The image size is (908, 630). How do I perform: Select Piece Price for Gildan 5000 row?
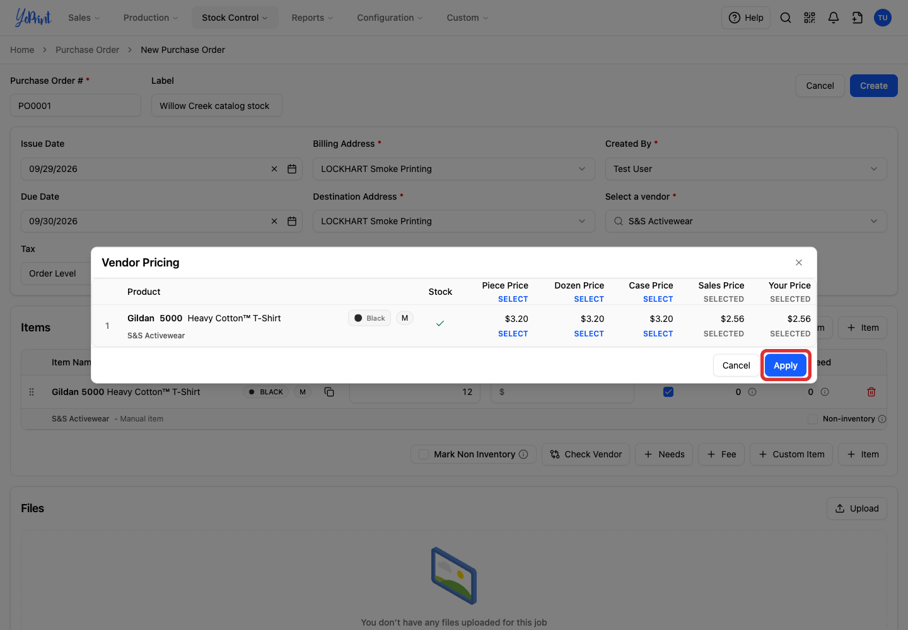point(513,334)
